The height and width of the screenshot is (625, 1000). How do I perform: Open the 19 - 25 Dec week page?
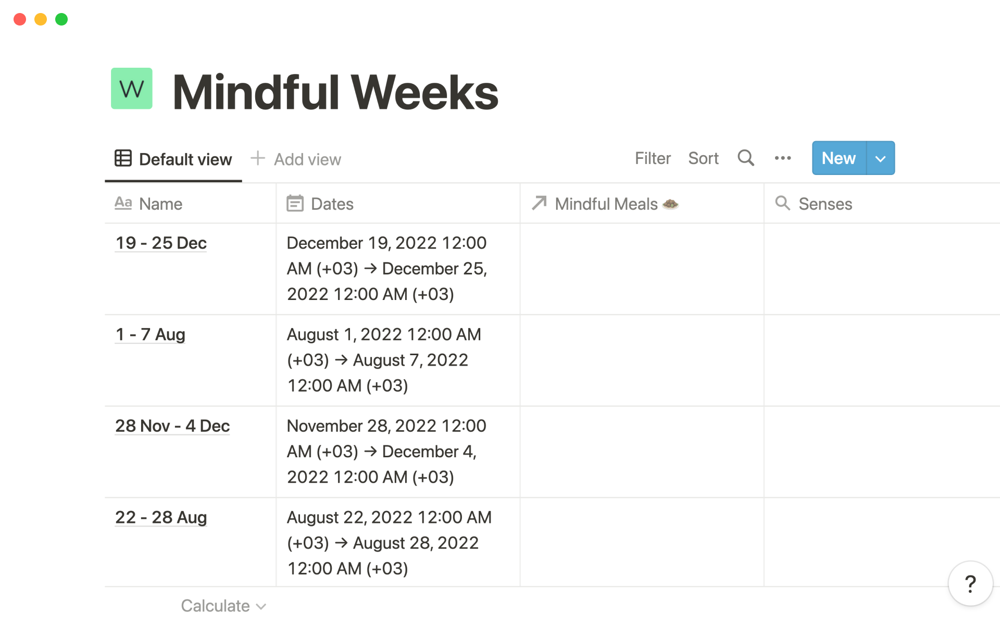tap(161, 243)
